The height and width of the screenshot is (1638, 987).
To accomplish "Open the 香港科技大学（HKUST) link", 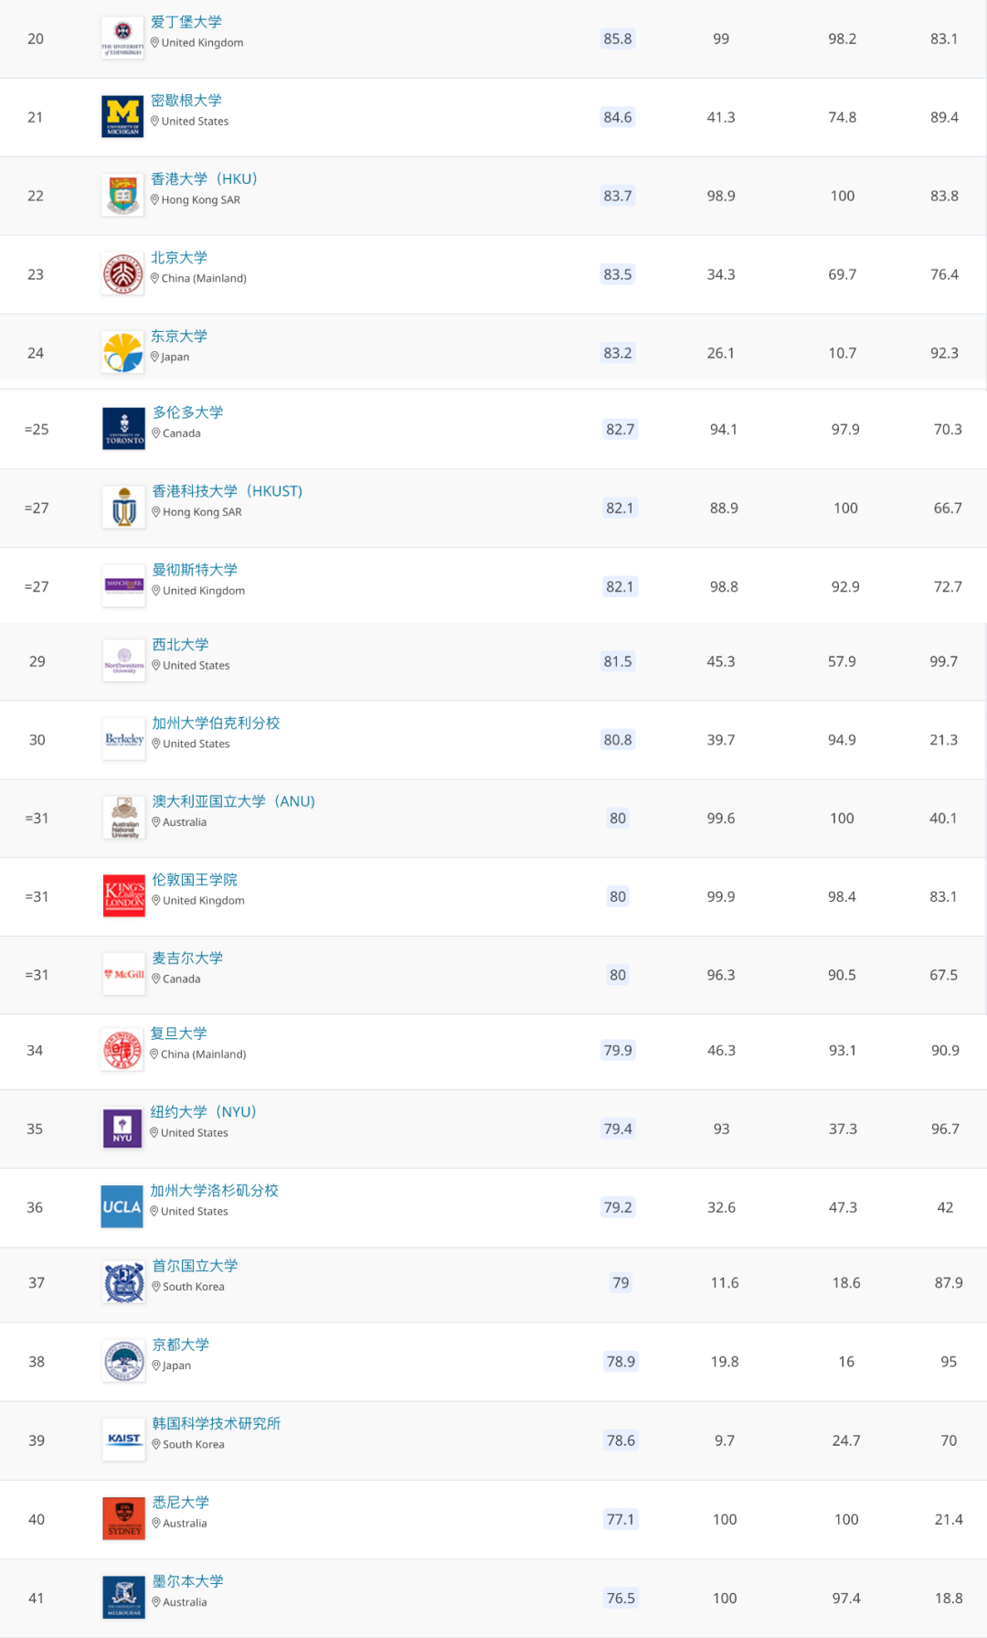I will pos(228,491).
